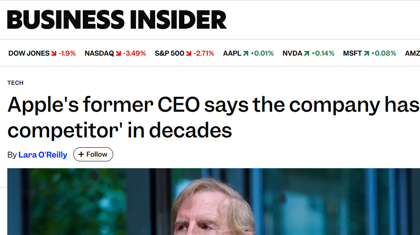The image size is (420, 235).
Task: Select the S&P 500 ticker label
Action: (169, 54)
